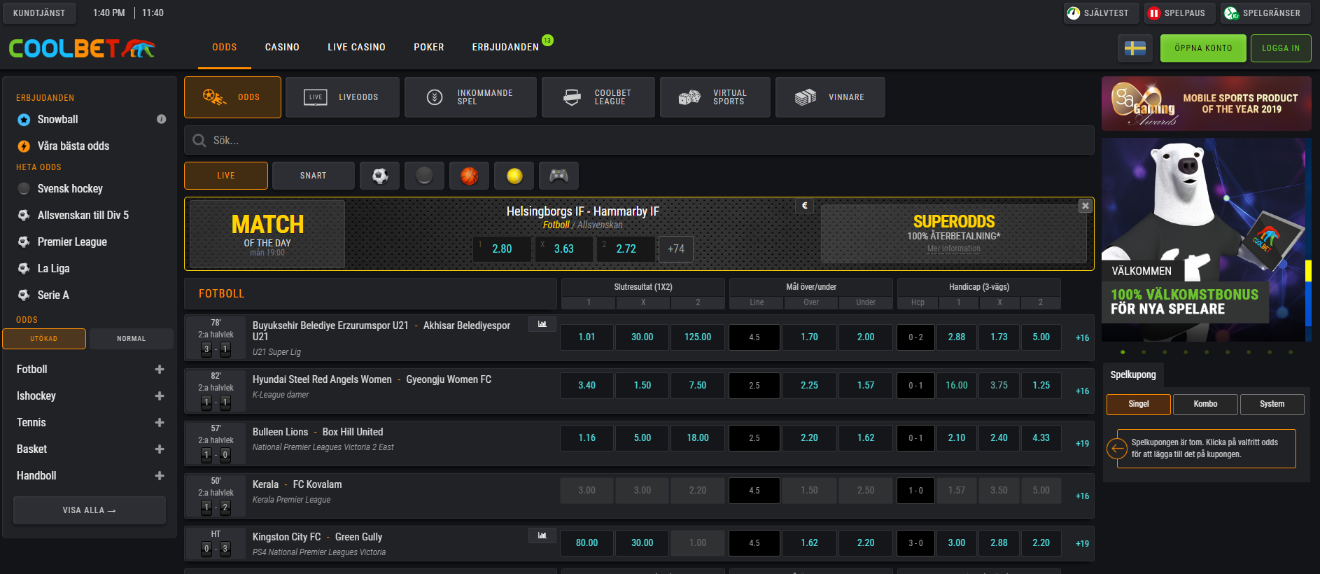Toggle the Live filter

coord(226,176)
